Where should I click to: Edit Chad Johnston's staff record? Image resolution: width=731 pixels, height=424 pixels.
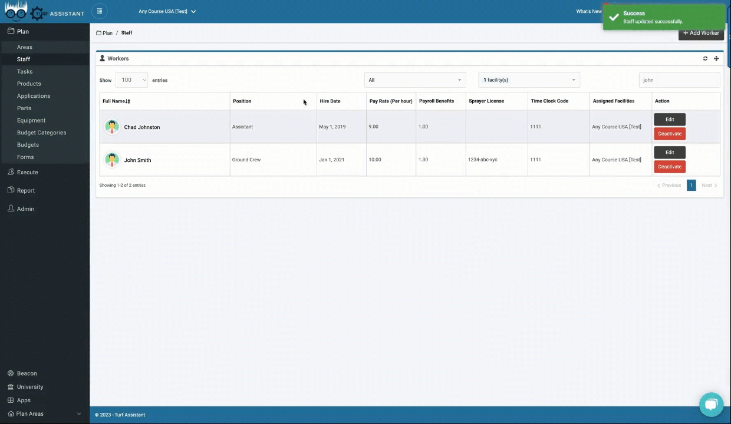670,120
